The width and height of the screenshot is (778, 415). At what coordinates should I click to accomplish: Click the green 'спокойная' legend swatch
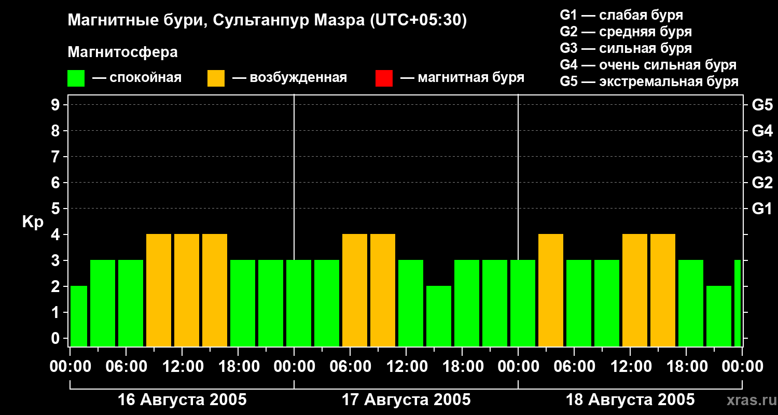tap(76, 78)
